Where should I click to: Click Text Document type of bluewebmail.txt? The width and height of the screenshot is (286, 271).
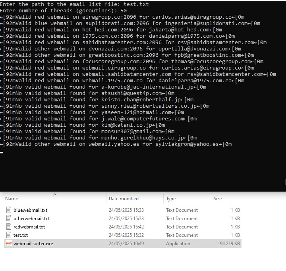tap(182, 210)
